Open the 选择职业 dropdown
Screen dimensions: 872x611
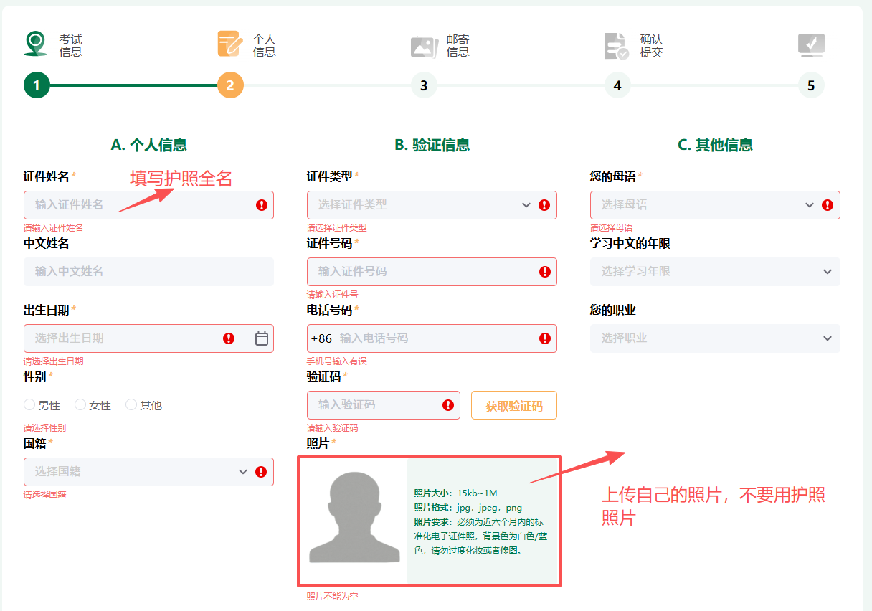point(714,338)
